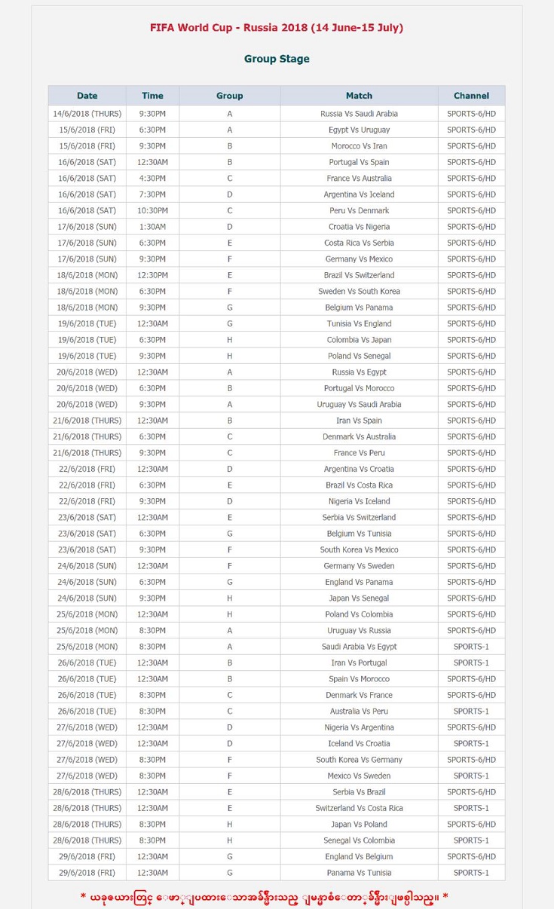
Task: Click the Match column header
Action: [x=359, y=96]
